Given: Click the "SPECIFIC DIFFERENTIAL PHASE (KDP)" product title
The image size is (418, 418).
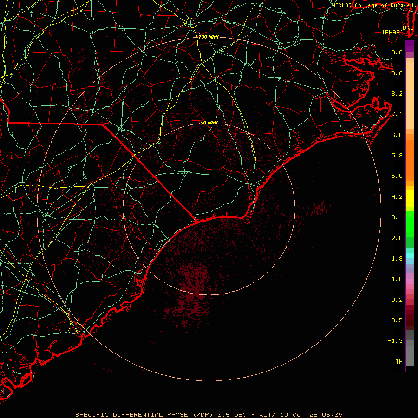Looking at the screenshot, I should pos(144,415).
